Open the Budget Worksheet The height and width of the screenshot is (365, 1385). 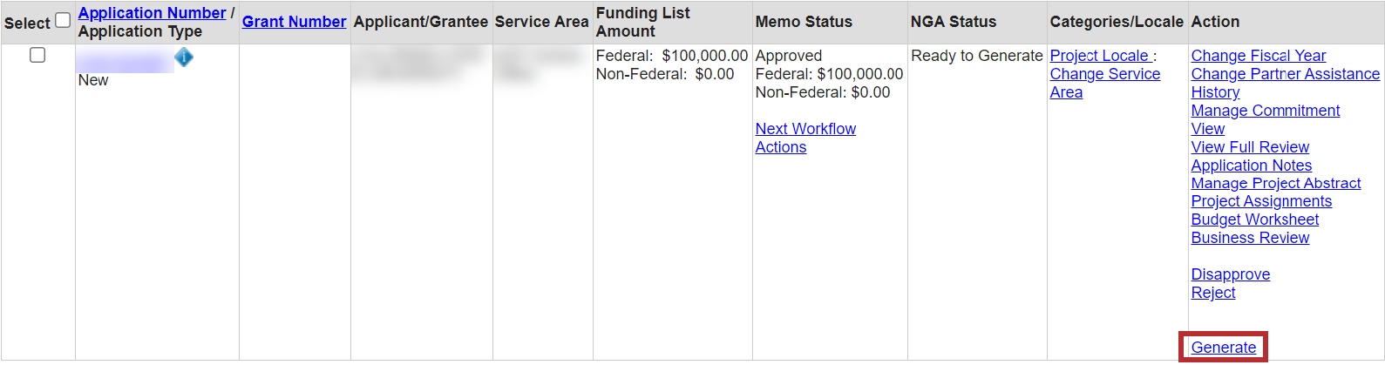(1254, 220)
